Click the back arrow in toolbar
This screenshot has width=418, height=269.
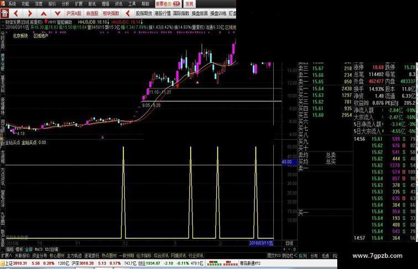(16, 13)
